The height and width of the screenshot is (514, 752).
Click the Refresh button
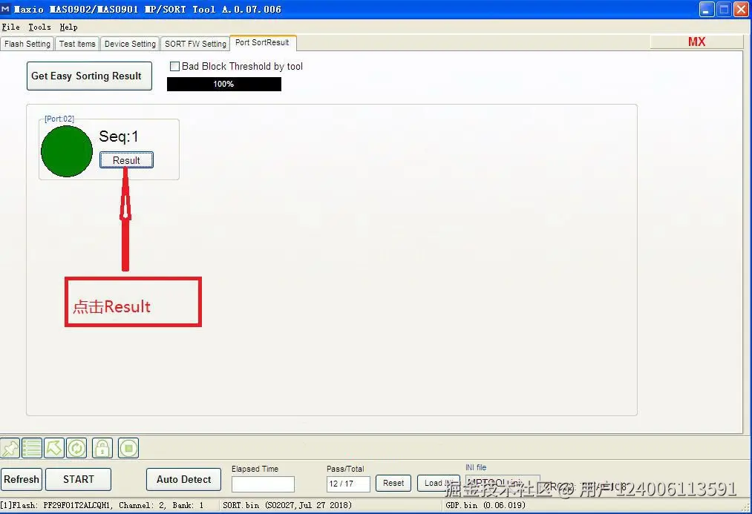point(22,479)
